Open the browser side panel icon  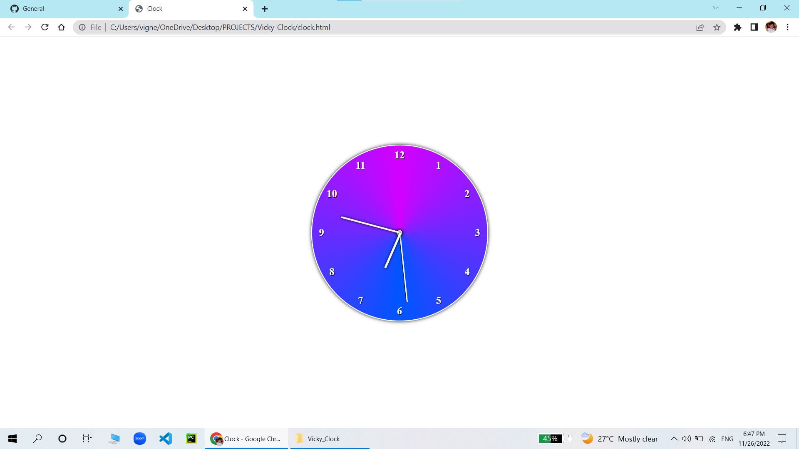pyautogui.click(x=754, y=27)
